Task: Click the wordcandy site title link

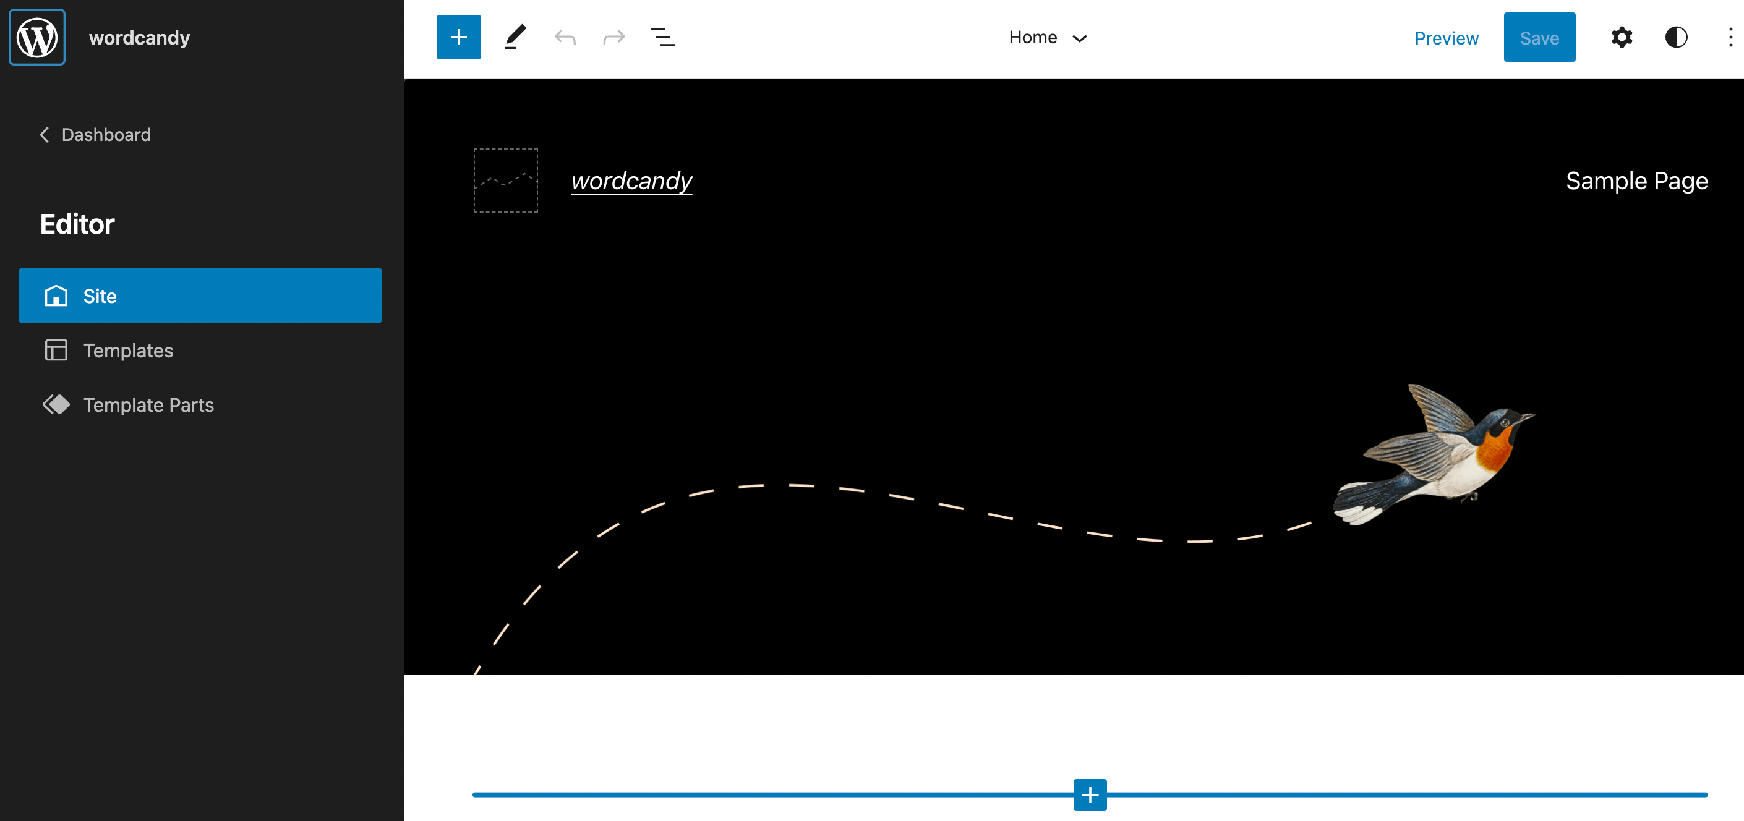Action: pos(631,181)
